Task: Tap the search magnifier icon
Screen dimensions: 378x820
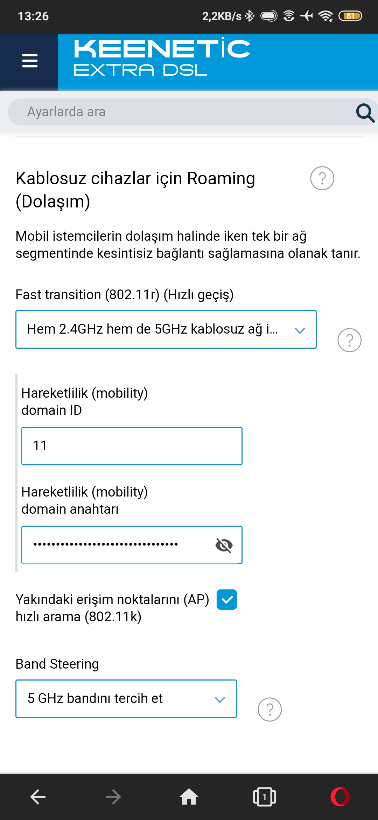Action: 365,112
